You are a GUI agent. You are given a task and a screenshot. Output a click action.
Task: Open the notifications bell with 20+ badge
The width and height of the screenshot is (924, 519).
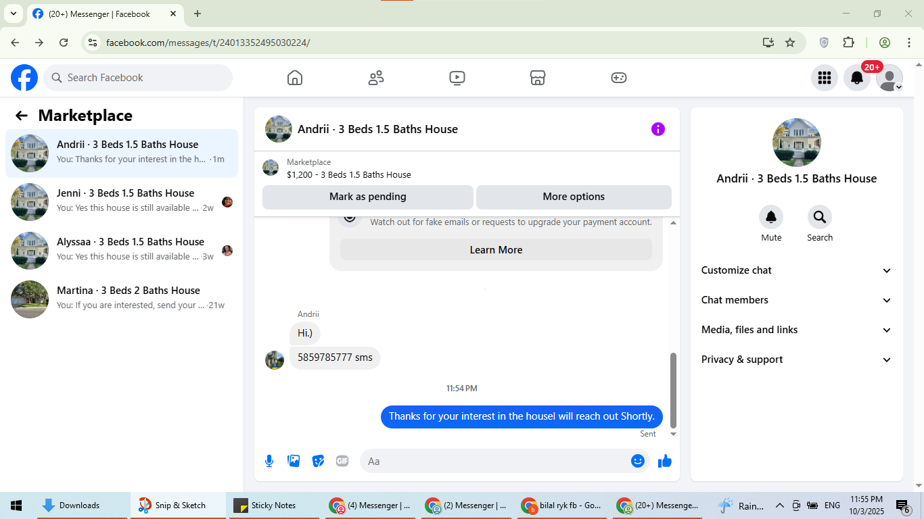point(857,78)
